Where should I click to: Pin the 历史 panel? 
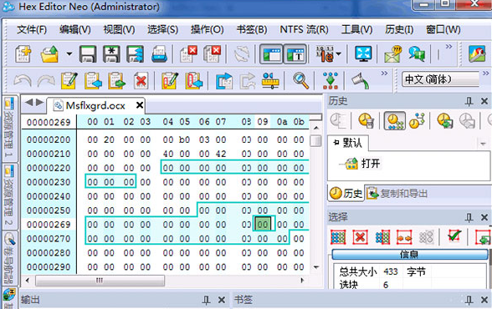click(469, 101)
